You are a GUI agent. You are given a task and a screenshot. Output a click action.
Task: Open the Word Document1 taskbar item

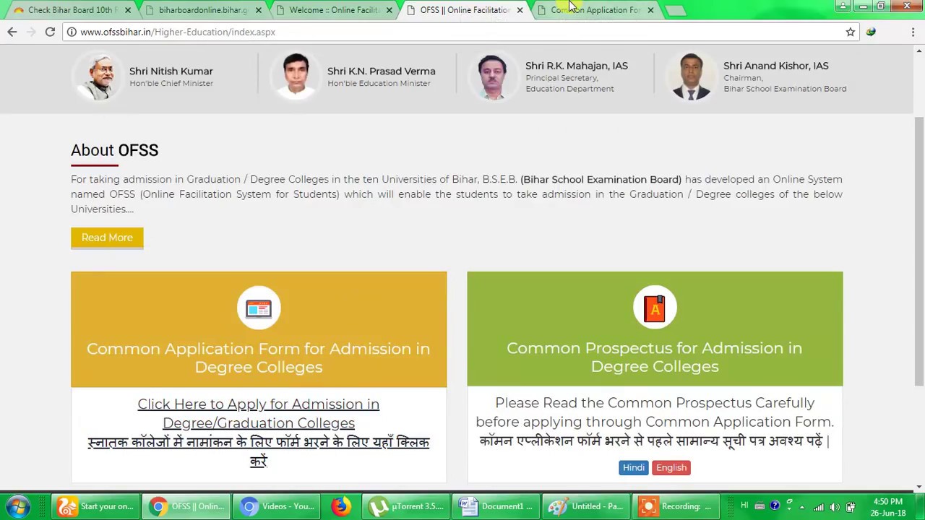498,506
